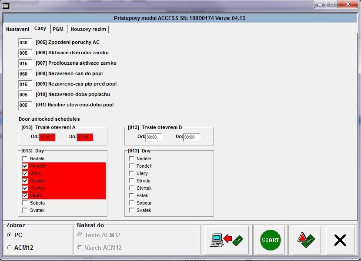Uncheck Pondeli in schedule A days
Image resolution: width=361 pixels, height=261 pixels.
(25, 166)
